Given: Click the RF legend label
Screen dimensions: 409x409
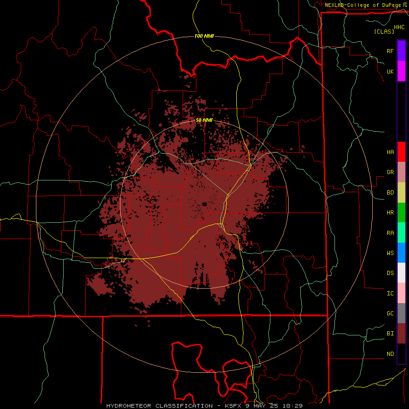Looking at the screenshot, I should click(390, 51).
